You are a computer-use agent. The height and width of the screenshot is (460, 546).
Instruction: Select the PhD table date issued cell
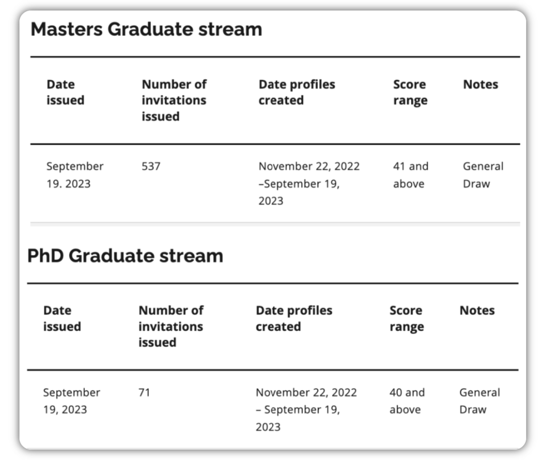click(71, 401)
